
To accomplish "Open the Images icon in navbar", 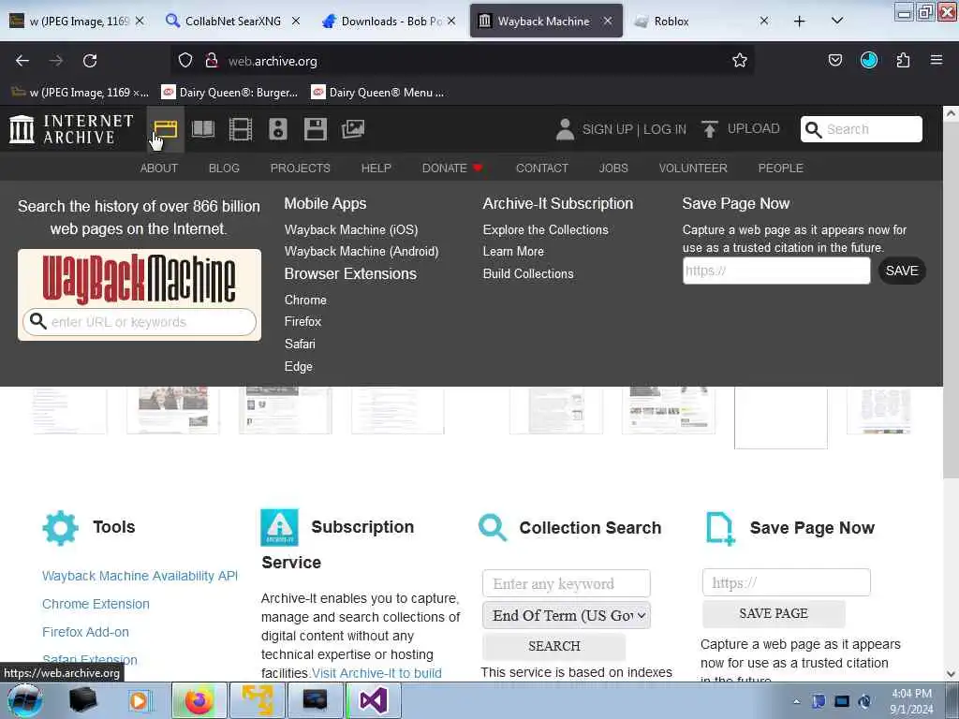I will (353, 129).
